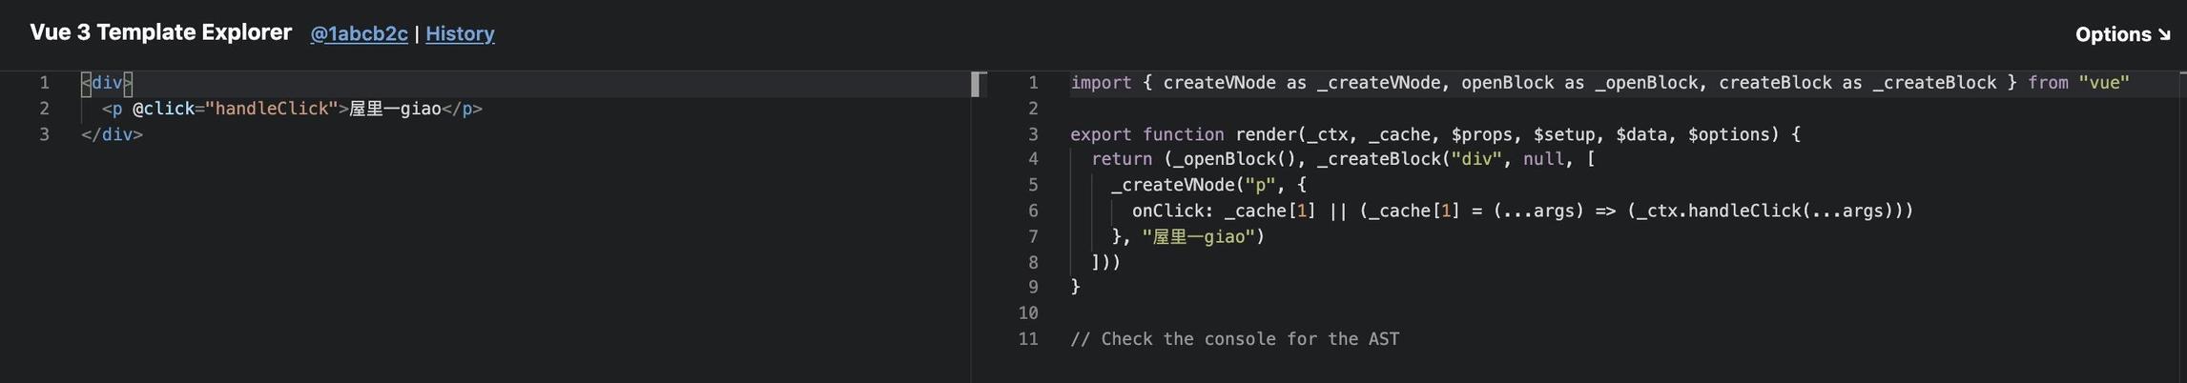Click the import keyword in output code
This screenshot has width=2187, height=383.
[x=1101, y=83]
